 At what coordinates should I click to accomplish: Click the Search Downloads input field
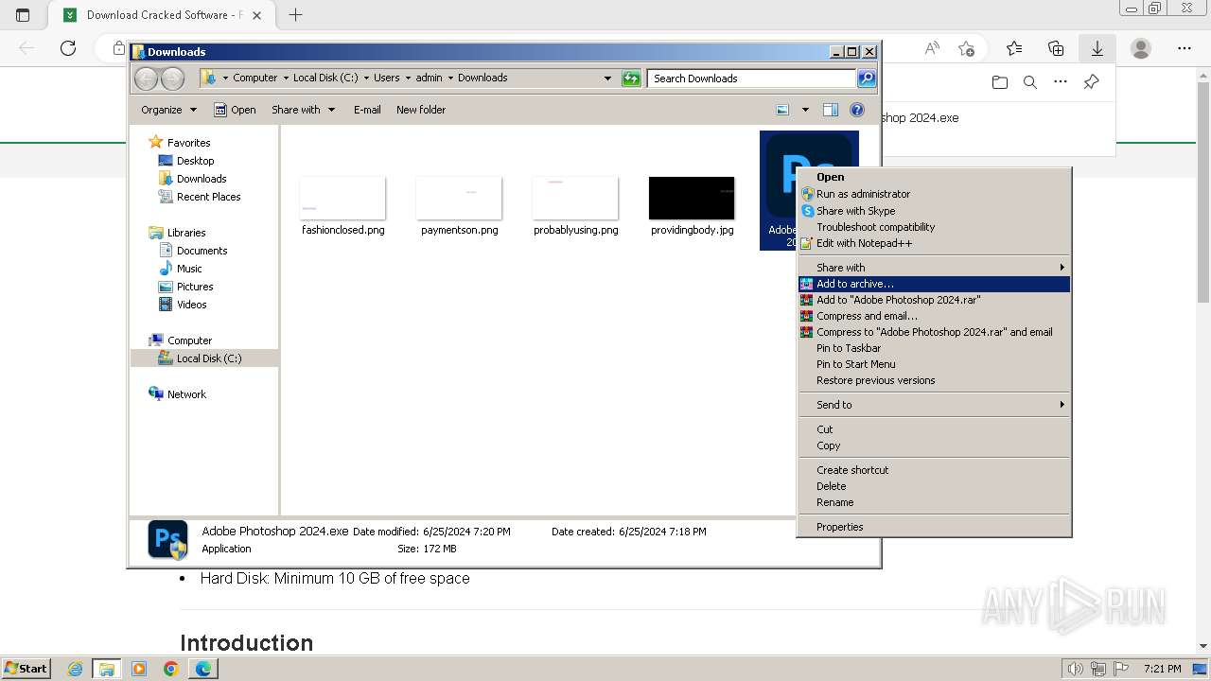pyautogui.click(x=752, y=79)
